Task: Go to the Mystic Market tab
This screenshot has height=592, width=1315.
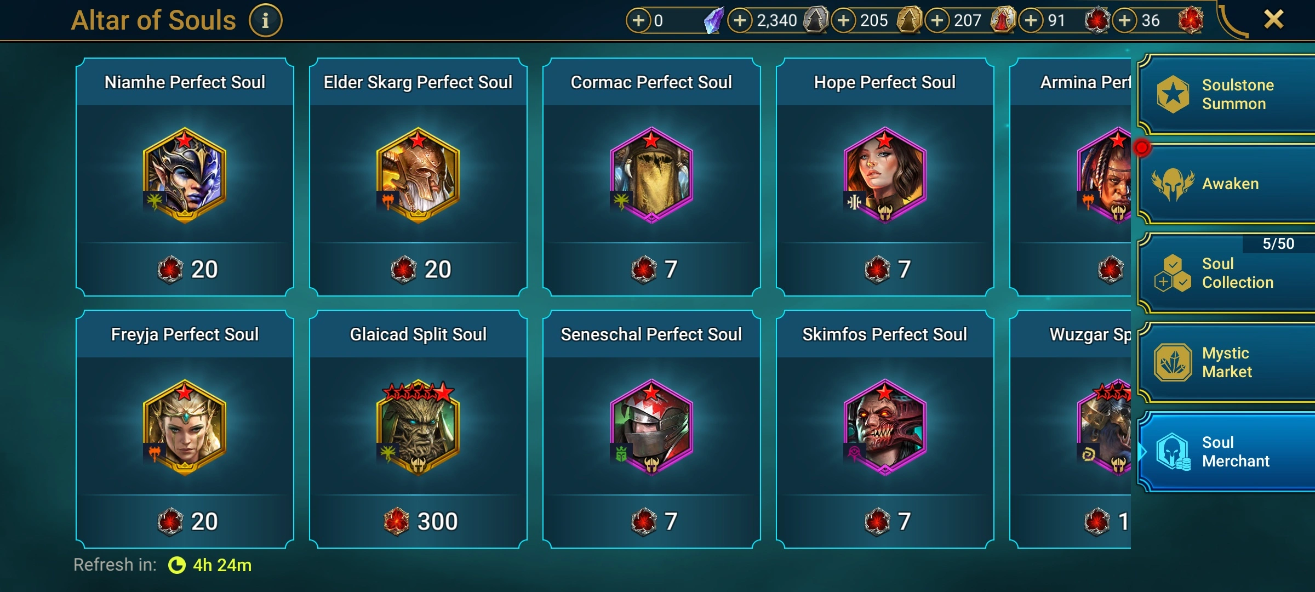Action: [x=1226, y=362]
